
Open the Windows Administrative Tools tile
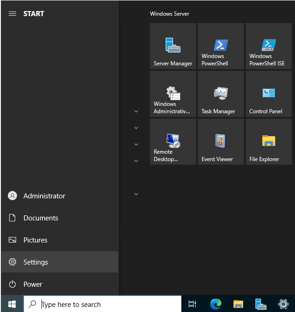point(173,94)
